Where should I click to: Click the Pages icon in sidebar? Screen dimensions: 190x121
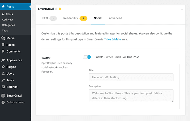tap(3, 45)
